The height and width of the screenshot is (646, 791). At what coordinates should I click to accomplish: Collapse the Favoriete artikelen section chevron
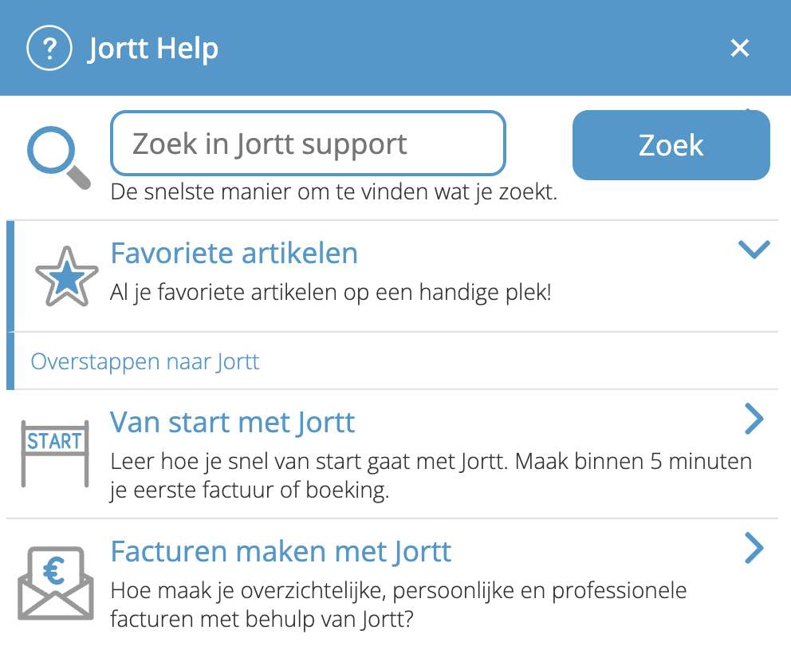754,250
